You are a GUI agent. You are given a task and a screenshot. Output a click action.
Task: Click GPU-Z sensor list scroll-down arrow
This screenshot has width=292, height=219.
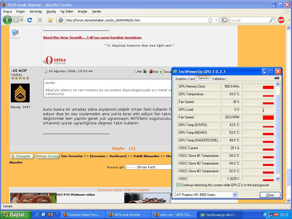[x=277, y=179]
